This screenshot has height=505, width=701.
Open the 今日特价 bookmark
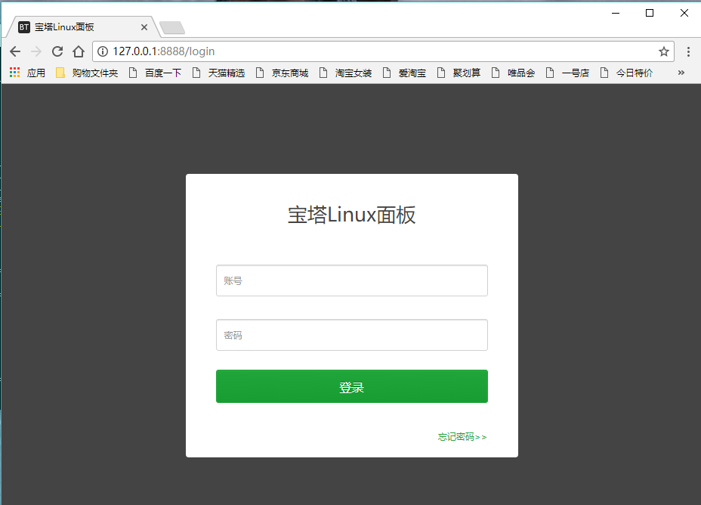(x=627, y=73)
